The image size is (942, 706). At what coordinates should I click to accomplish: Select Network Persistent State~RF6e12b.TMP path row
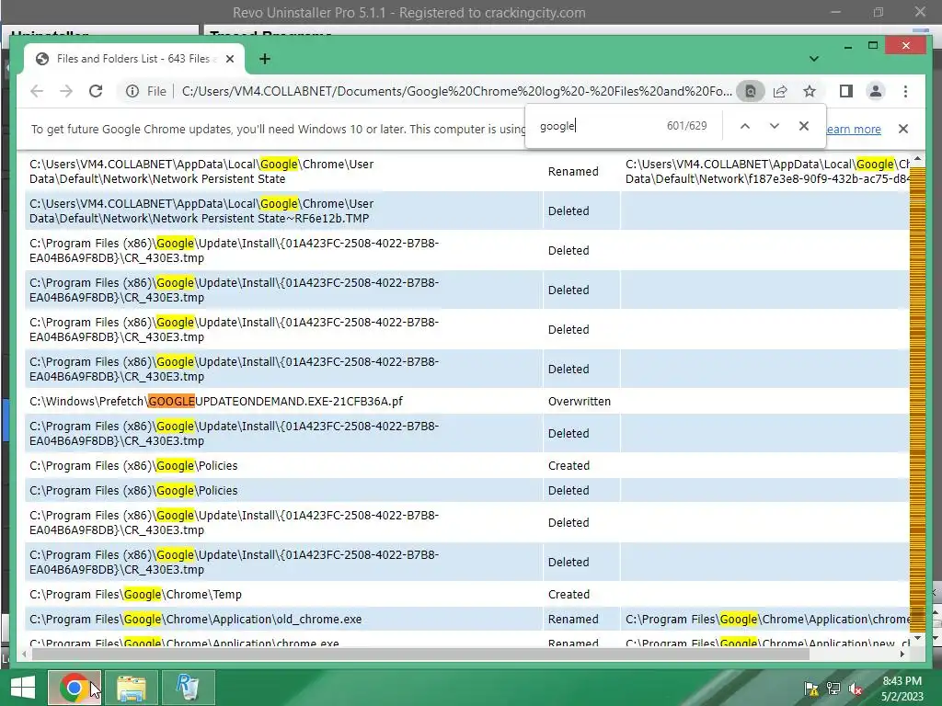tap(283, 211)
